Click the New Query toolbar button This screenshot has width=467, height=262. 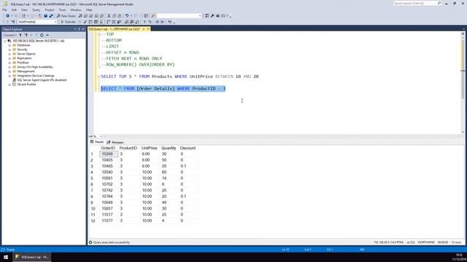tap(66, 16)
